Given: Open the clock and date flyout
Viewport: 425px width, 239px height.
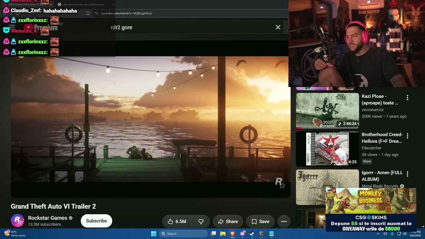Looking at the screenshot, I should (x=416, y=234).
